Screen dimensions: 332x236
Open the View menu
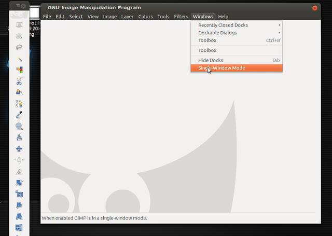[x=93, y=17]
